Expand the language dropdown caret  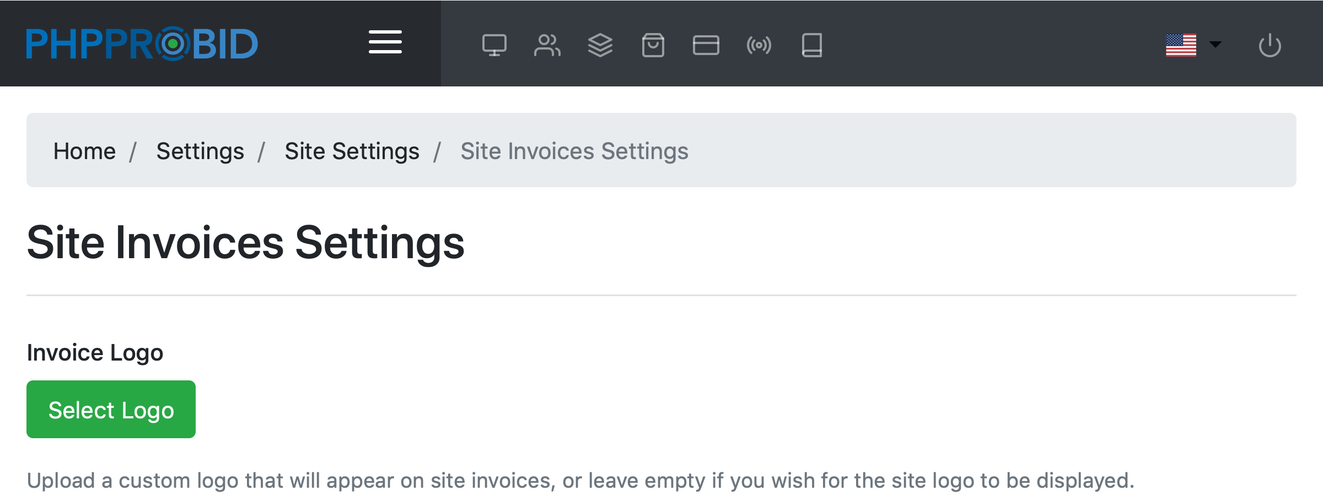pyautogui.click(x=1216, y=45)
